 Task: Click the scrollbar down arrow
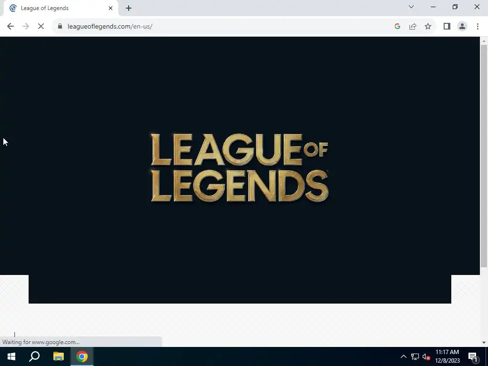(484, 343)
